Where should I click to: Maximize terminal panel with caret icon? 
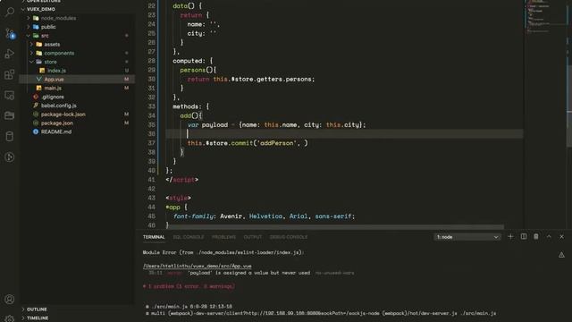549,236
